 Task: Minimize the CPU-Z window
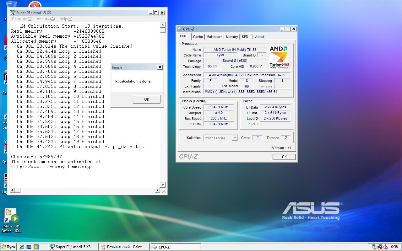tap(282, 29)
